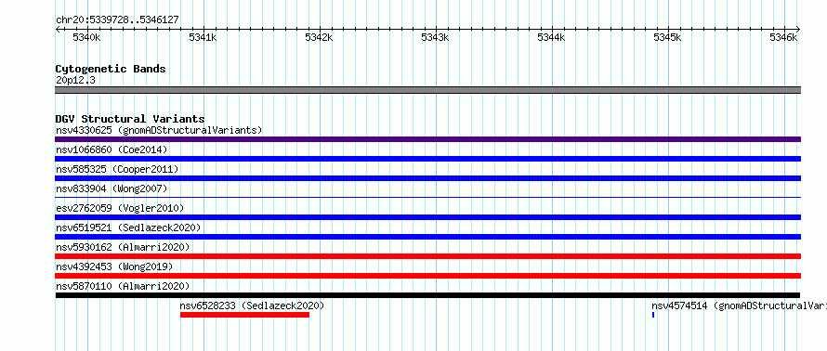Image resolution: width=827 pixels, height=351 pixels.
Task: Open the nsv585325 (Cooper2011) label
Action: point(117,169)
